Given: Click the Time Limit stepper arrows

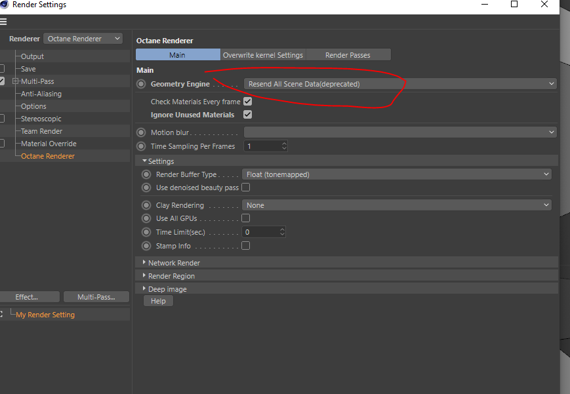Looking at the screenshot, I should pos(282,232).
